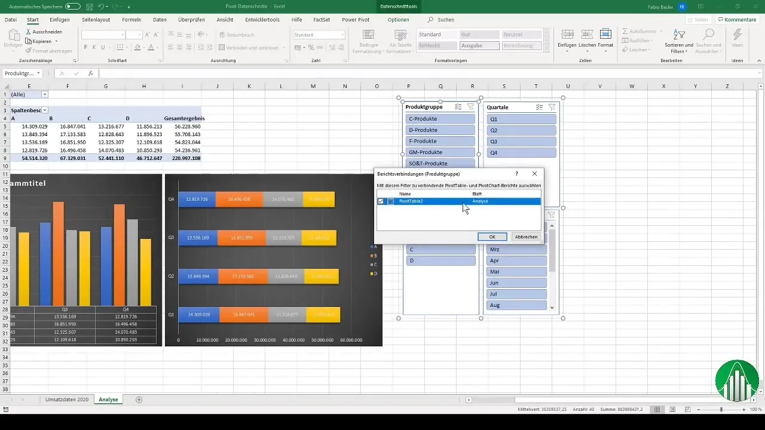Click Abbrechen button in dialog

click(526, 236)
